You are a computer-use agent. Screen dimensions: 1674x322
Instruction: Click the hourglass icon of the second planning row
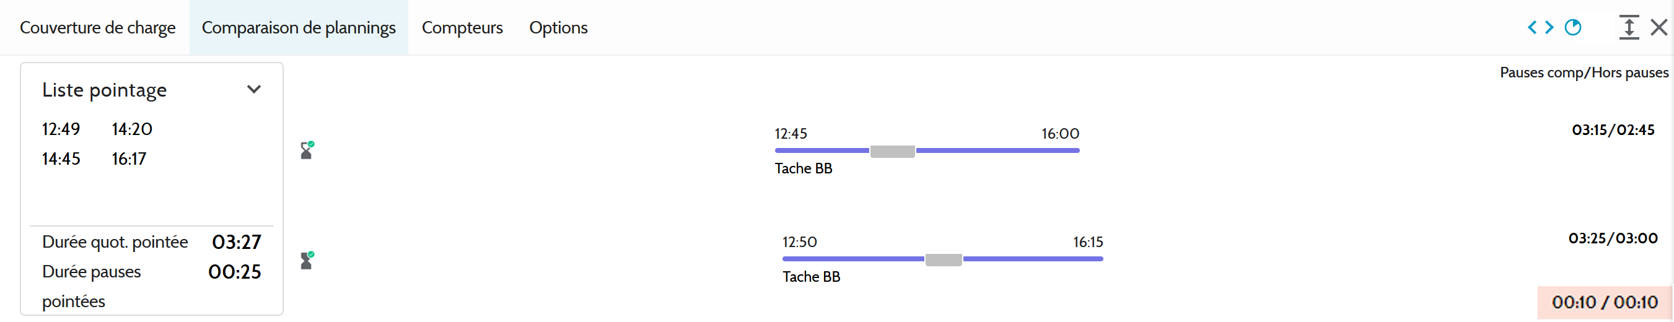pyautogui.click(x=307, y=260)
